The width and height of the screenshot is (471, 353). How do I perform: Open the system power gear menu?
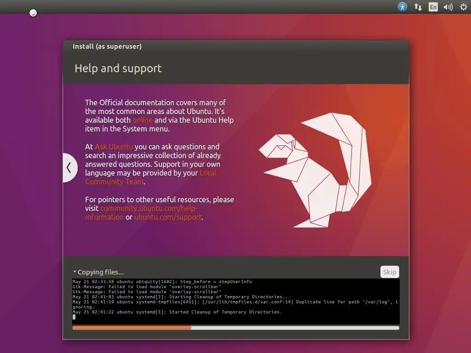pos(464,6)
